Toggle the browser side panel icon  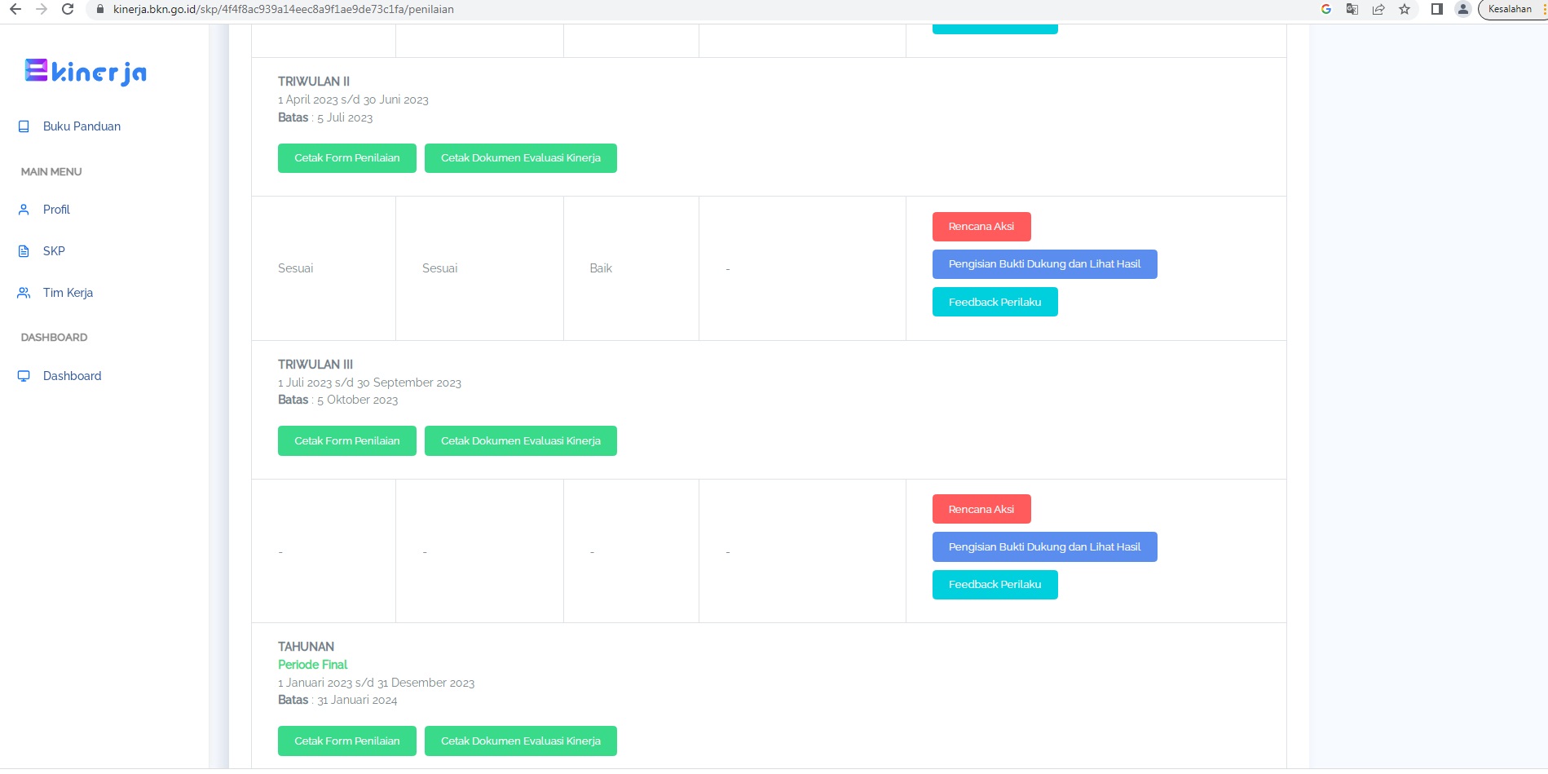pos(1437,9)
